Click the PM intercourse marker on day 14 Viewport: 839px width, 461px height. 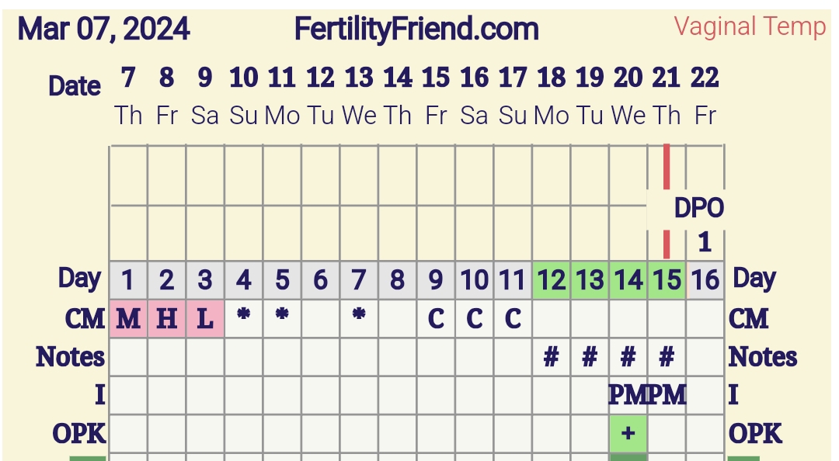[x=628, y=395]
